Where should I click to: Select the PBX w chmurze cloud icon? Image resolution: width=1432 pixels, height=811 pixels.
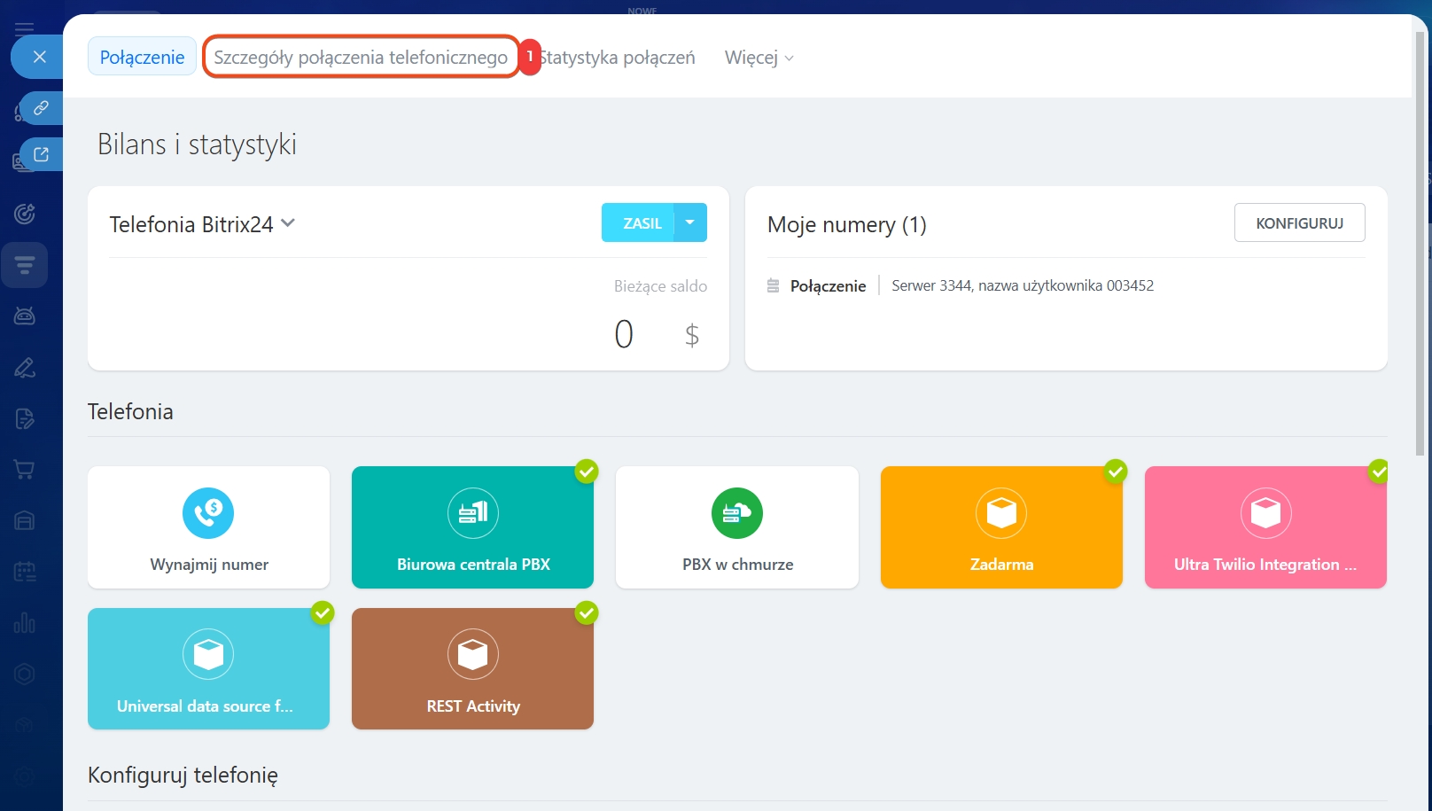pos(736,512)
